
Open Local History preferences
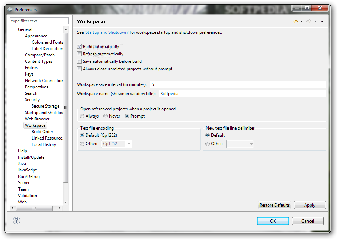[x=44, y=144]
